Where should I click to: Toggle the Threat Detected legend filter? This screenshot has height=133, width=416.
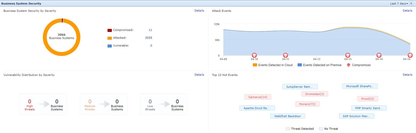tap(300, 129)
